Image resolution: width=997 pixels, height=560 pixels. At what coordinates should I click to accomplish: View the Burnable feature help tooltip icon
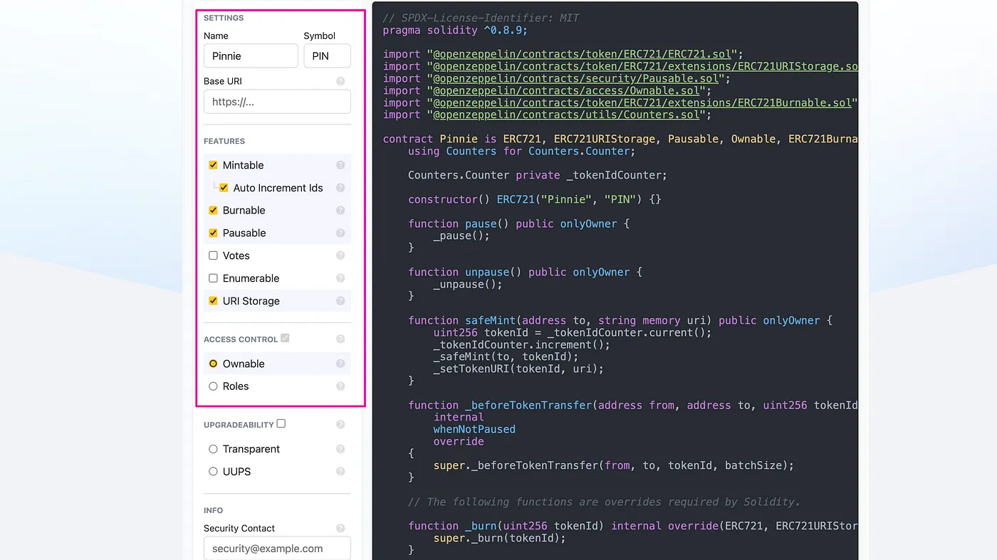point(340,211)
